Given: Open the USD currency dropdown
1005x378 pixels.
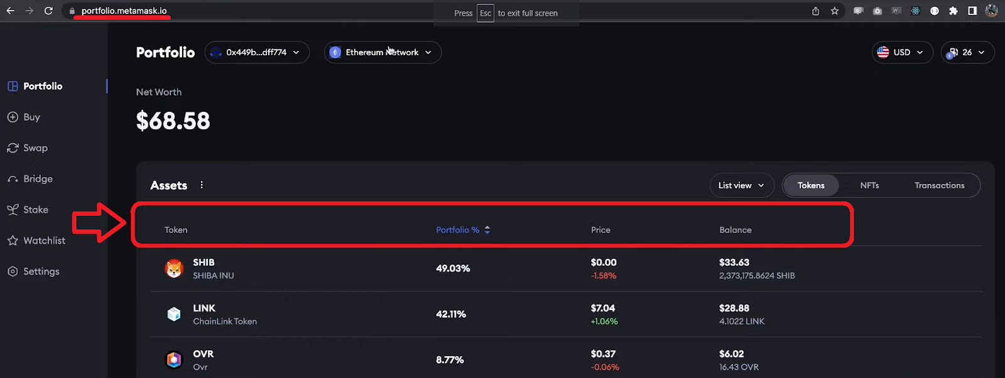Looking at the screenshot, I should pos(902,52).
